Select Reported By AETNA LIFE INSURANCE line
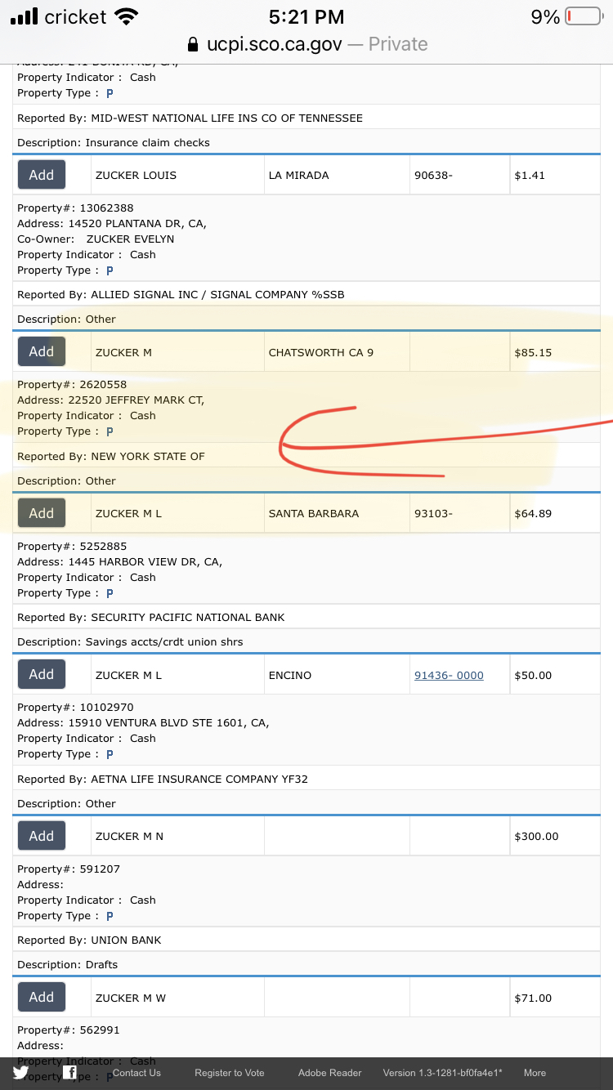Screen dimensions: 613x1090 pyautogui.click(x=163, y=780)
